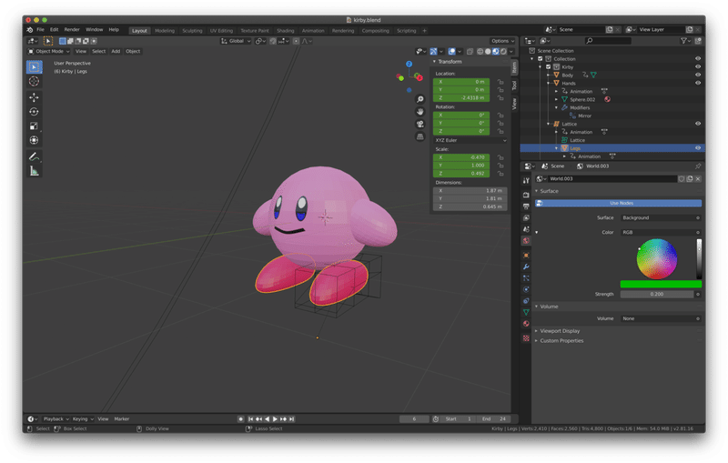Open the Render menu
This screenshot has height=463, width=728.
pyautogui.click(x=72, y=30)
